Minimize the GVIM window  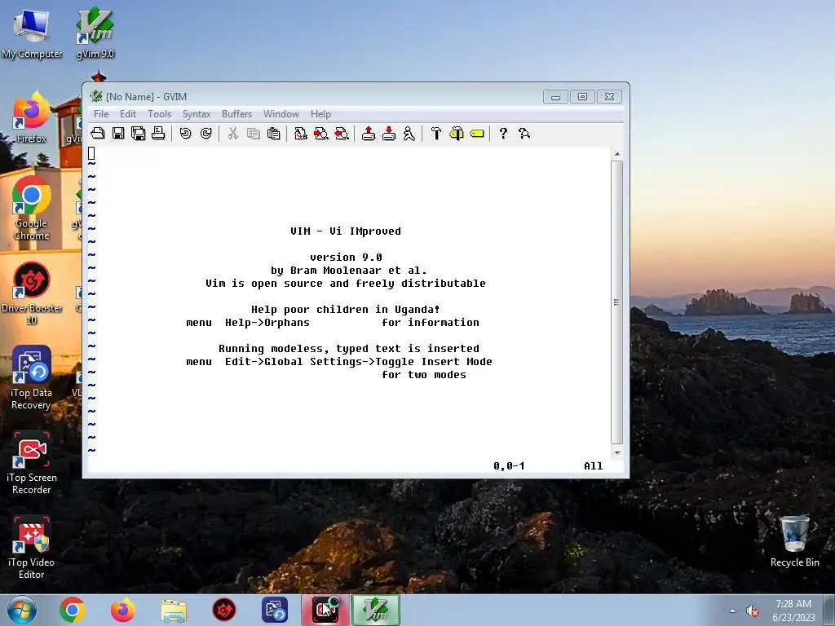555,97
